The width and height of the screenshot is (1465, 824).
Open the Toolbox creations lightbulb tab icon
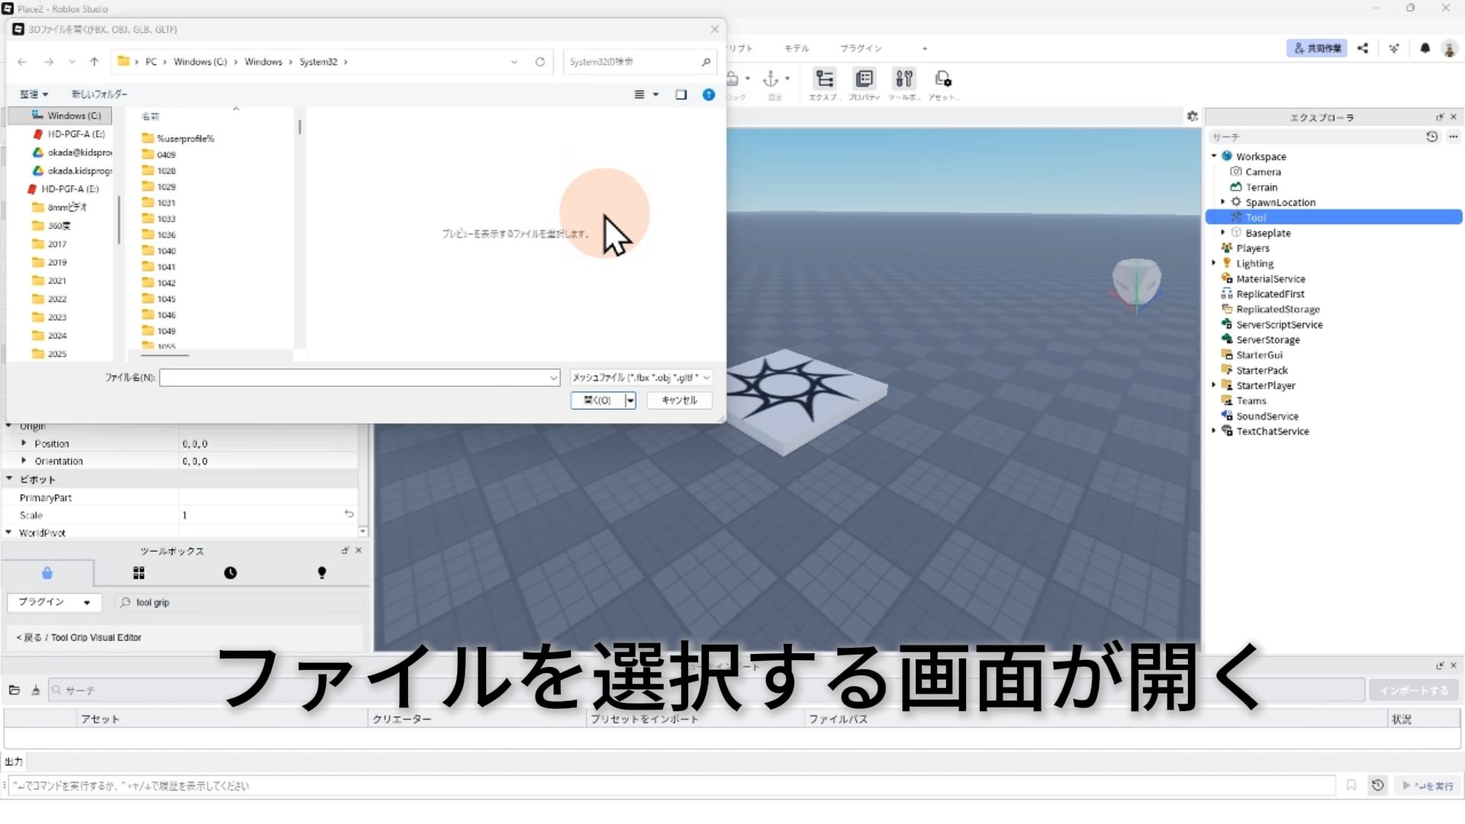(x=322, y=573)
